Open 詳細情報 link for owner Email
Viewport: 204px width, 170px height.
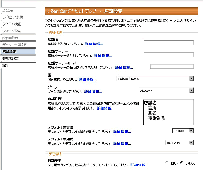(124, 68)
